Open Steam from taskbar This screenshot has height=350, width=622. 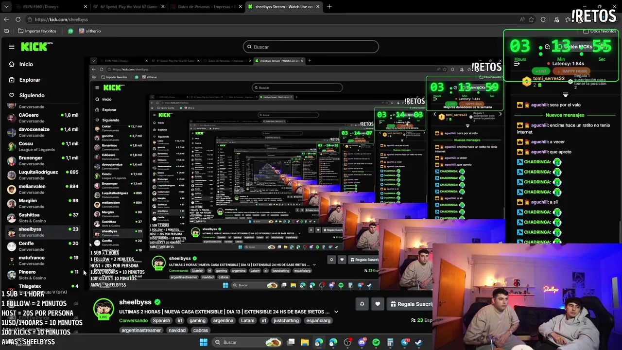click(x=419, y=342)
